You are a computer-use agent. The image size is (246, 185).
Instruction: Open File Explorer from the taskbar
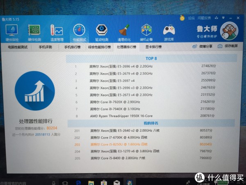[x=91, y=183]
